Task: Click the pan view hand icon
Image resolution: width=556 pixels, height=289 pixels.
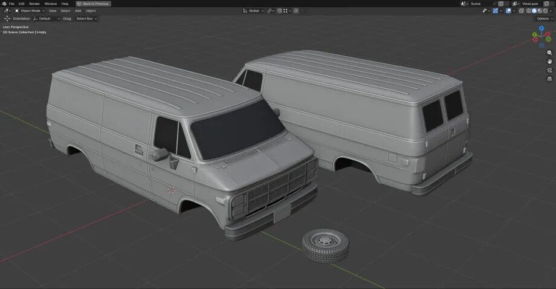Action: (549, 61)
